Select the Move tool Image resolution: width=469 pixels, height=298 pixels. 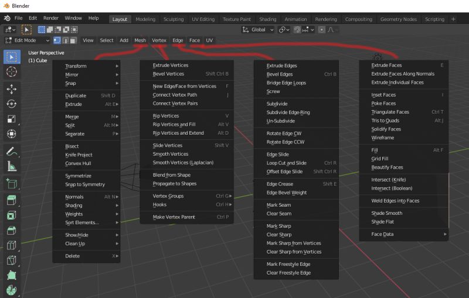[x=12, y=89]
